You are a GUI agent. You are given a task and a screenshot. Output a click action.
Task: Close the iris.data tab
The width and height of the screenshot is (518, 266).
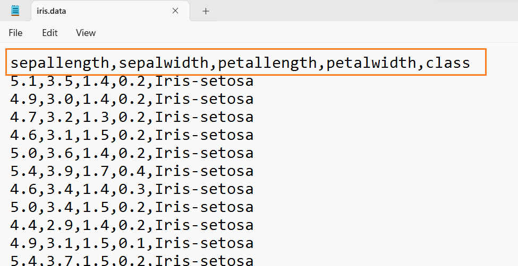(x=175, y=11)
